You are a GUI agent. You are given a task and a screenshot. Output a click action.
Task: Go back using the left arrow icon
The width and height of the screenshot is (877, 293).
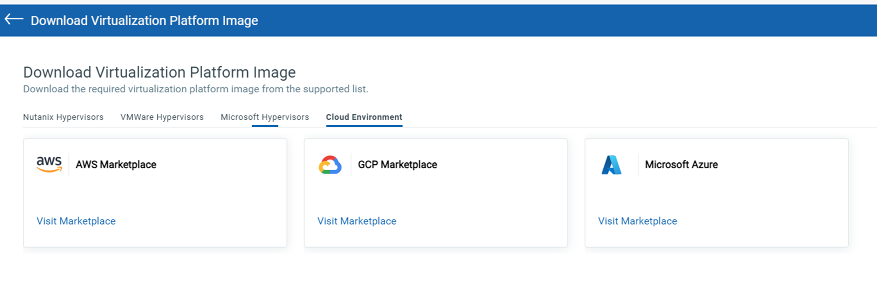[x=14, y=19]
